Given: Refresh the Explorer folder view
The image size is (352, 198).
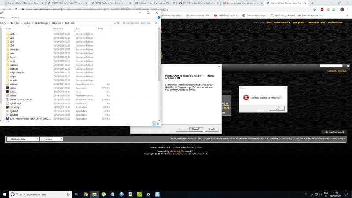Looking at the screenshot, I should [118, 23].
